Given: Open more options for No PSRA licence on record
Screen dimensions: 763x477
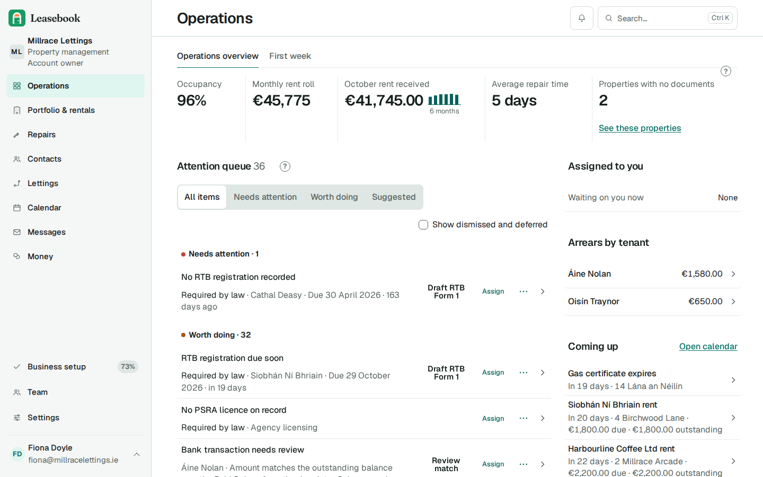Looking at the screenshot, I should (x=524, y=418).
